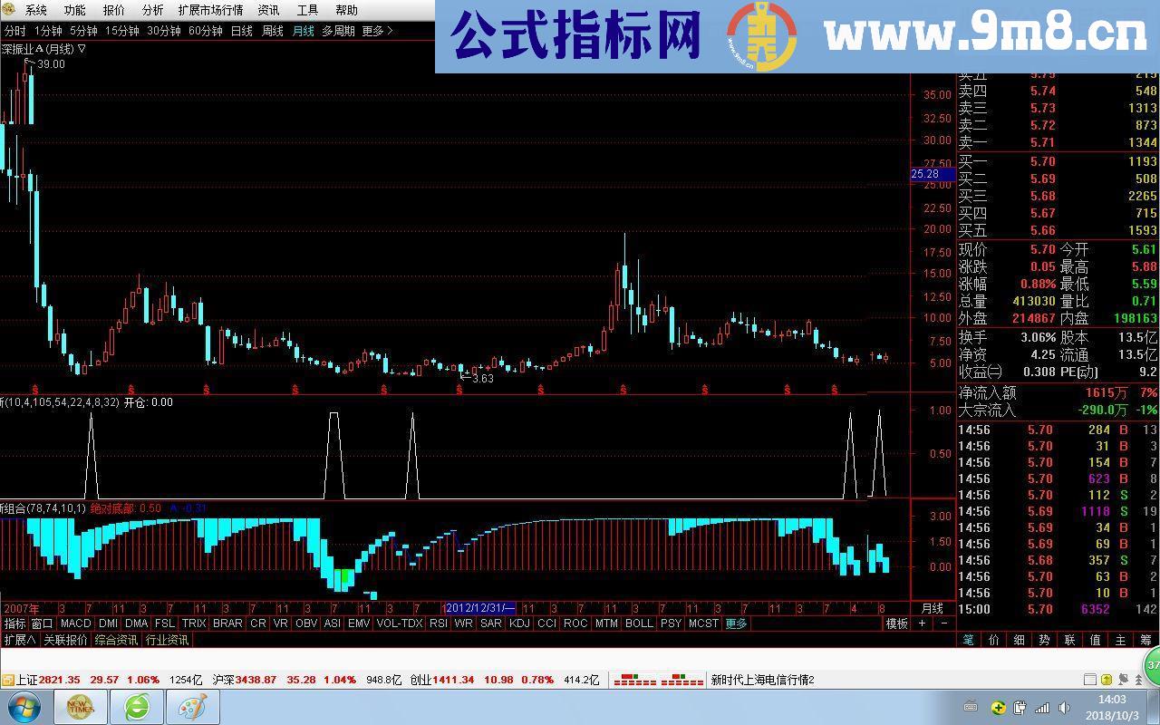Open the 工具 menu
Viewport: 1160px width, 725px height.
pos(308,10)
